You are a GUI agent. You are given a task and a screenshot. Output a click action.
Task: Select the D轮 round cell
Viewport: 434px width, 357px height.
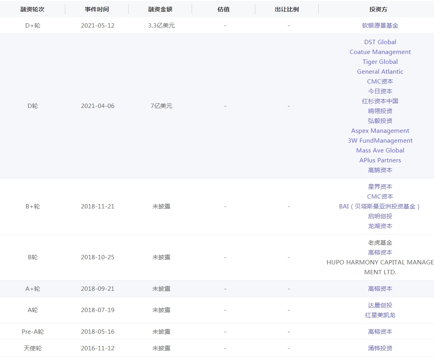(33, 106)
